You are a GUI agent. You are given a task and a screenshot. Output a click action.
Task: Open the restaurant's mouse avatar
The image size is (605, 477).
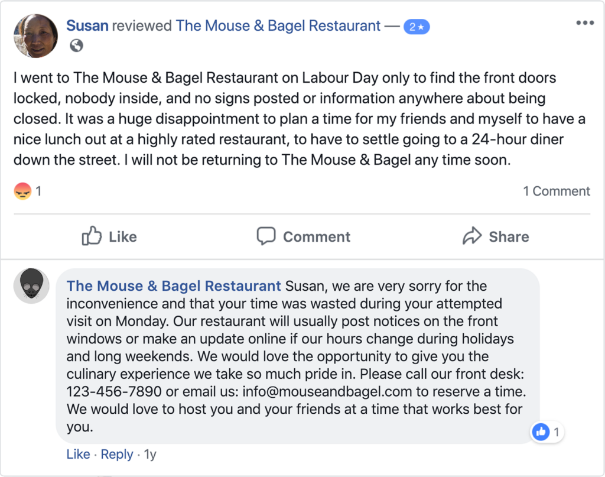click(31, 285)
